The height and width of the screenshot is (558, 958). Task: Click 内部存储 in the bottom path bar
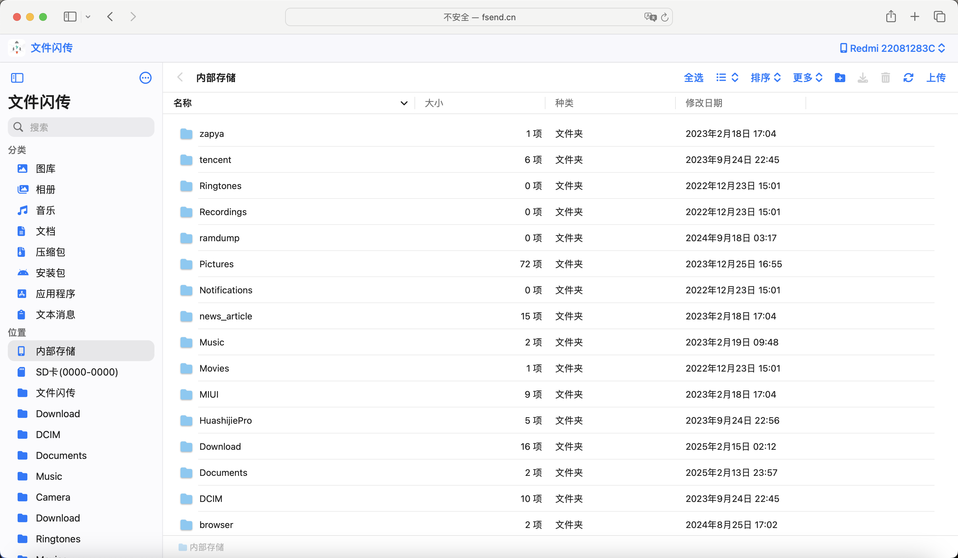[201, 547]
